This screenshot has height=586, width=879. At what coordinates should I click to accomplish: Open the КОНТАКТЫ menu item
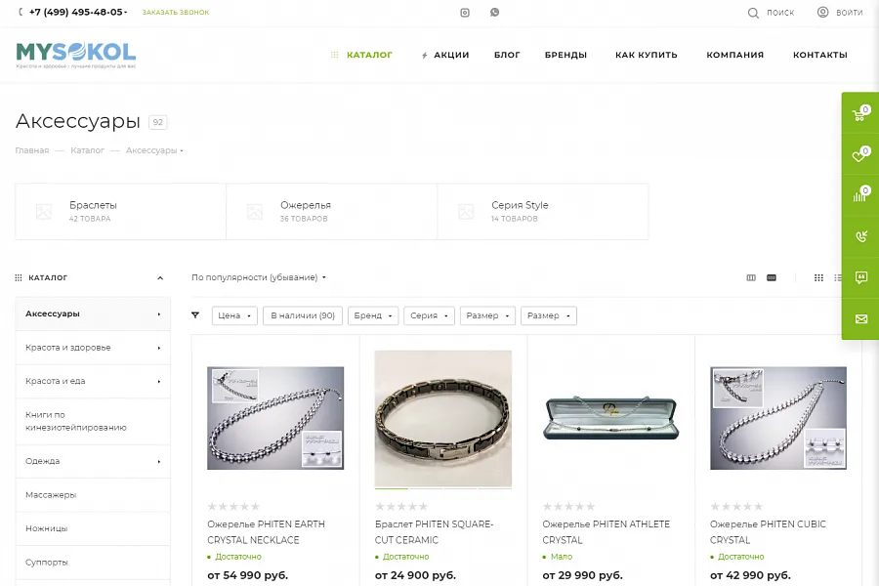820,55
